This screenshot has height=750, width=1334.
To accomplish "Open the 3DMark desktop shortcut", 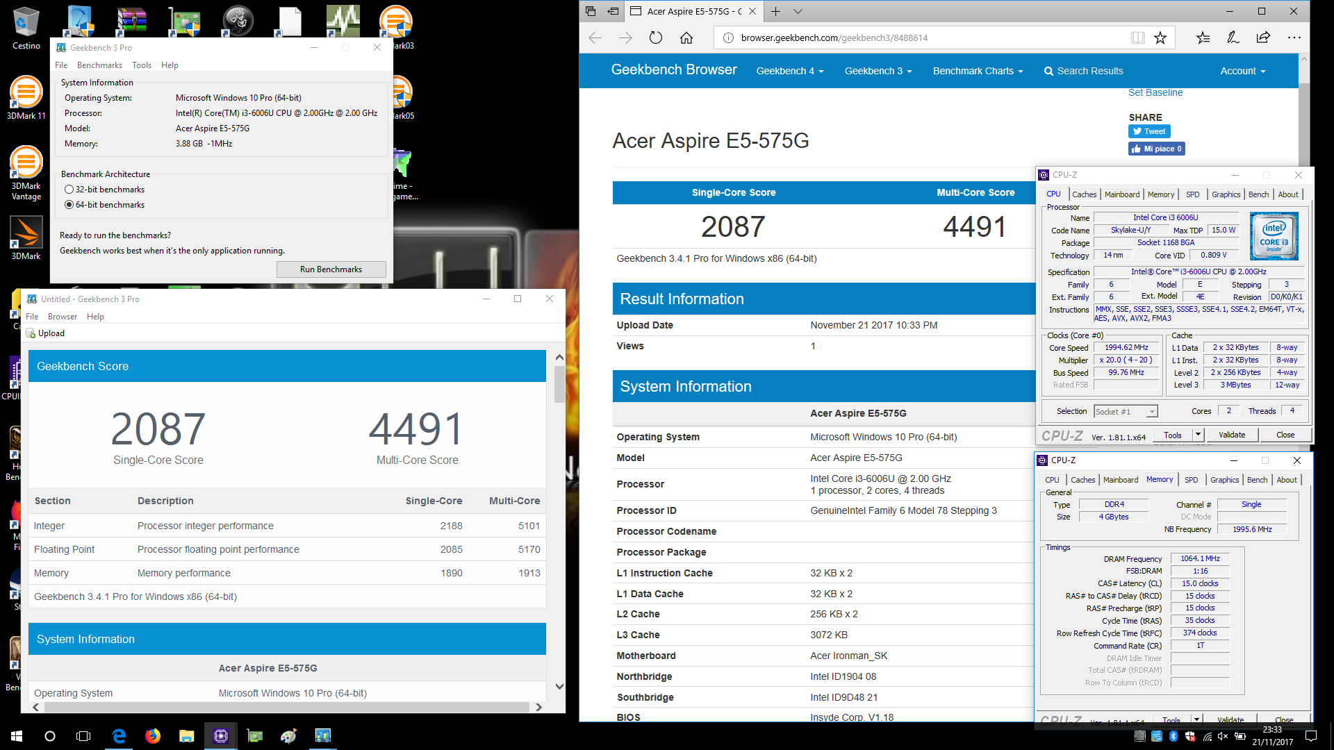I will pyautogui.click(x=26, y=237).
